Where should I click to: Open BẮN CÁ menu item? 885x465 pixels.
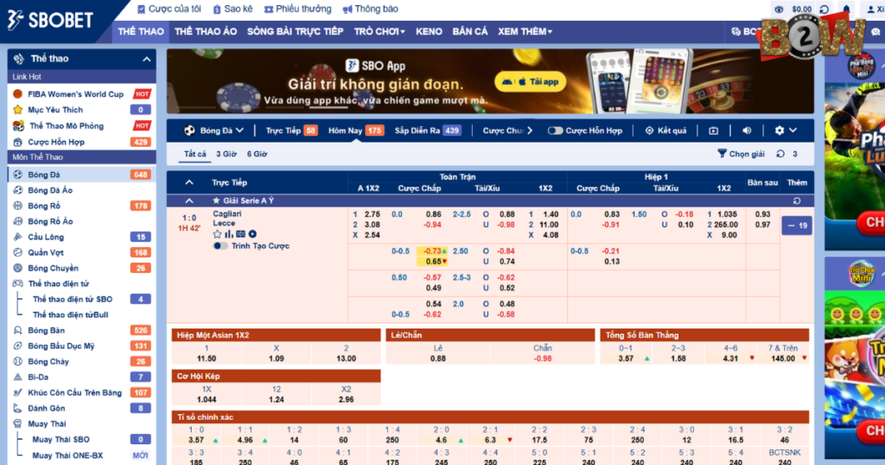[x=469, y=32]
